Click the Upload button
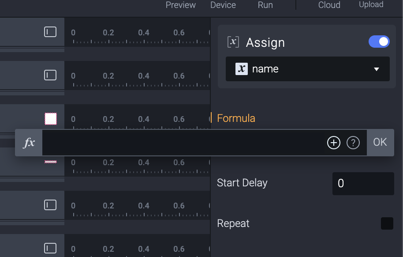The height and width of the screenshot is (257, 403). [x=371, y=5]
